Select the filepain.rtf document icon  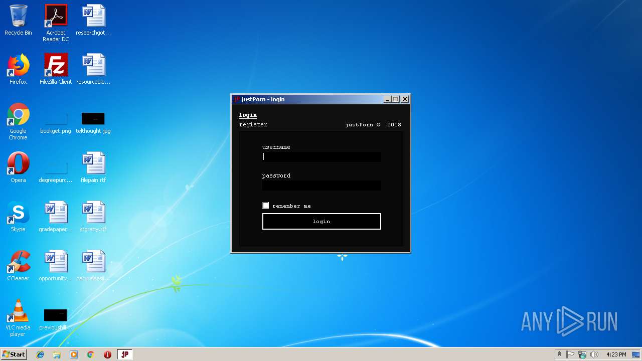[93, 168]
